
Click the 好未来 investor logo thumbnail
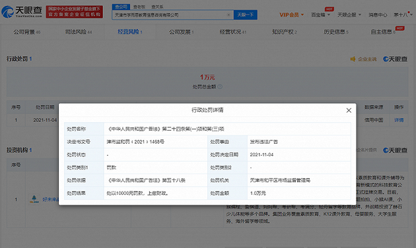pyautogui.click(x=34, y=199)
